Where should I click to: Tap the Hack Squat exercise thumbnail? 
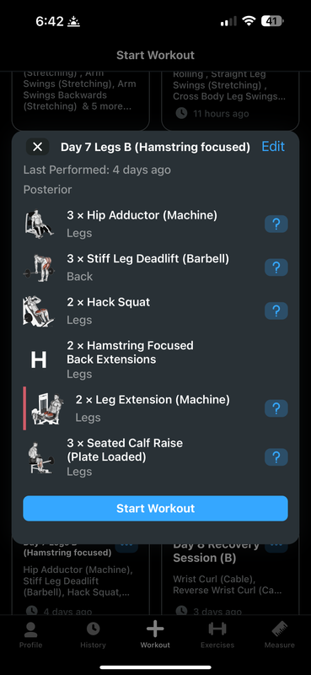click(39, 310)
